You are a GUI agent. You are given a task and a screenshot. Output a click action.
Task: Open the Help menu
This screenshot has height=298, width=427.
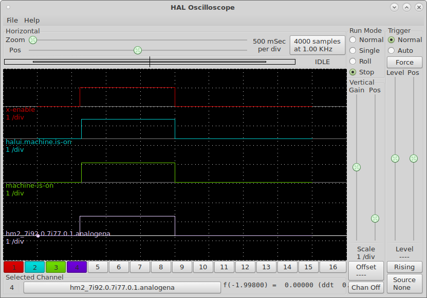pos(32,21)
